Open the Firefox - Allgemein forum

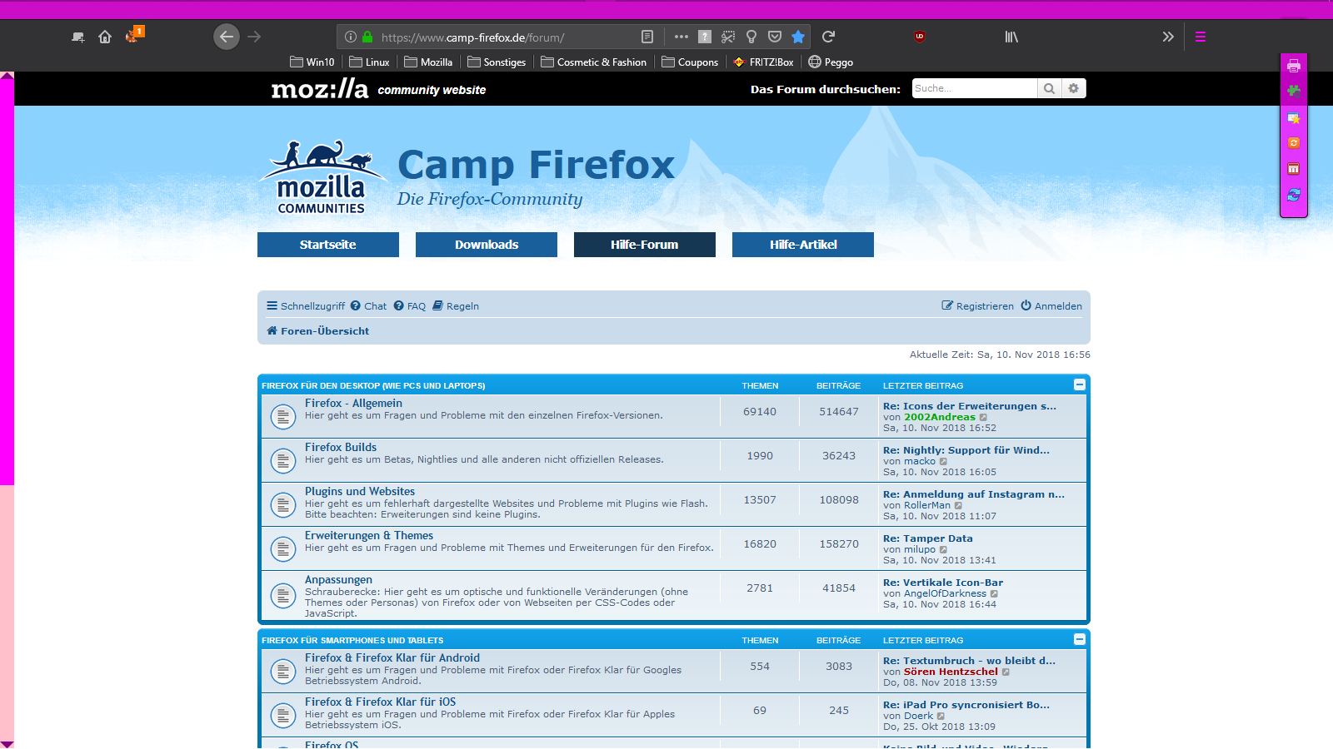[353, 404]
